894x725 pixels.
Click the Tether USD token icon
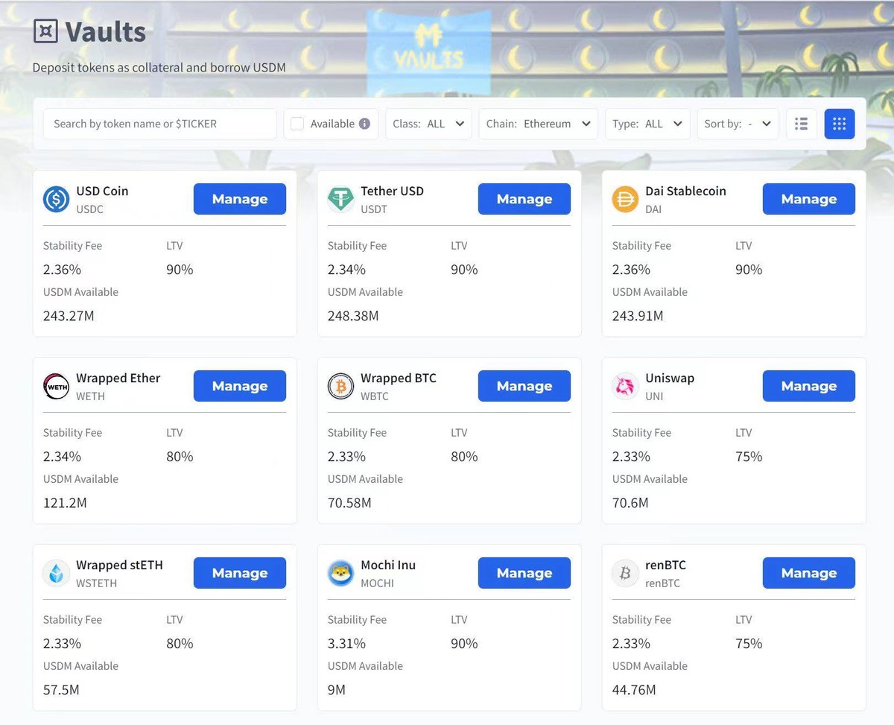pos(340,199)
